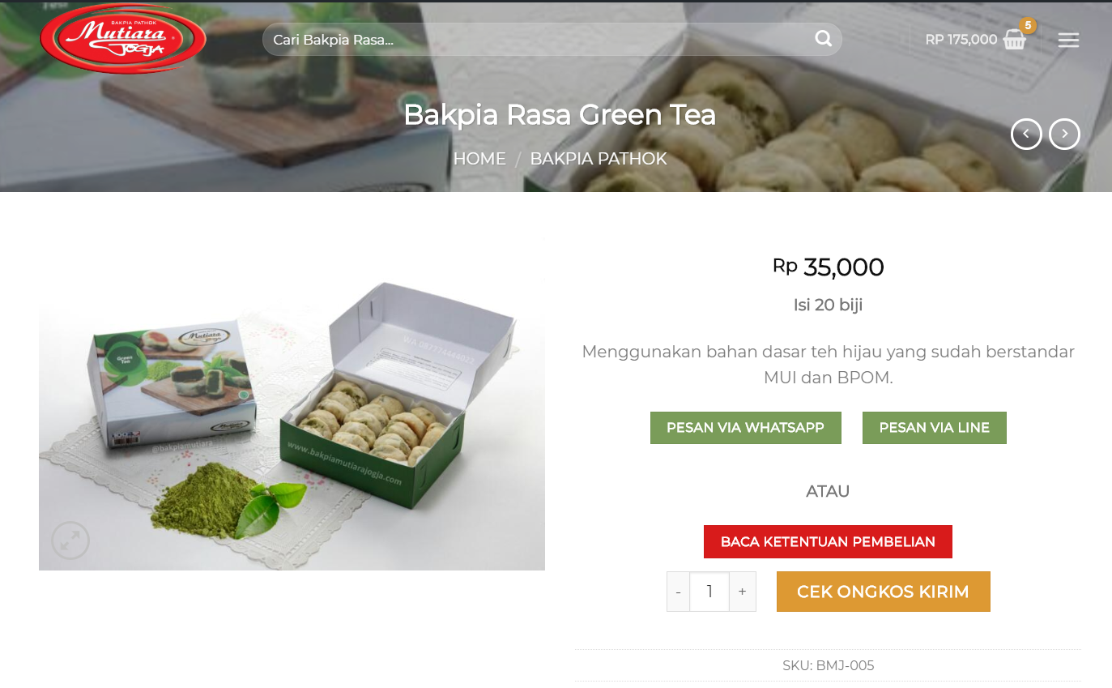
Task: Open Baca Ketentuan Pembelian
Action: [828, 541]
